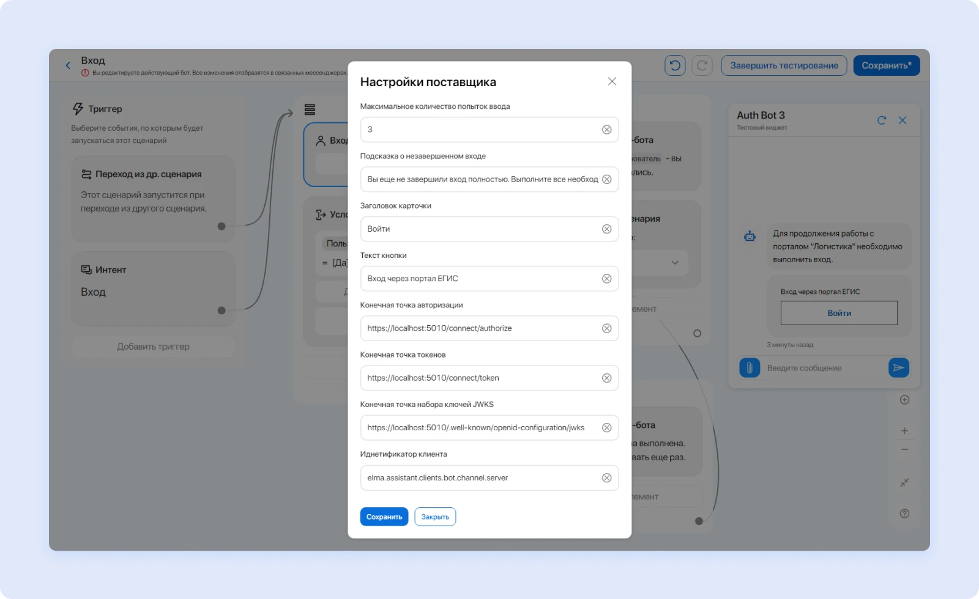The width and height of the screenshot is (979, 599).
Task: Clear the "Заголовок карточки" field with its clear icon
Action: [x=607, y=229]
